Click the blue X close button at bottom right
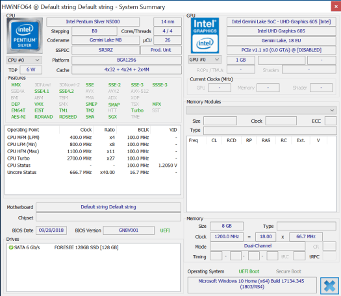The height and width of the screenshot is (296, 341). (x=329, y=286)
